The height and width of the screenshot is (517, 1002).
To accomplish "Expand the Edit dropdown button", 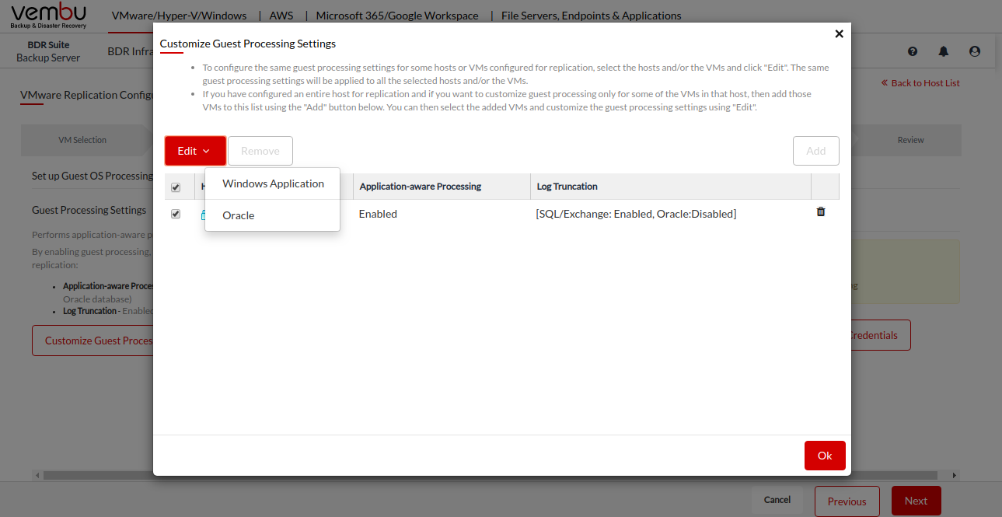I will click(195, 151).
